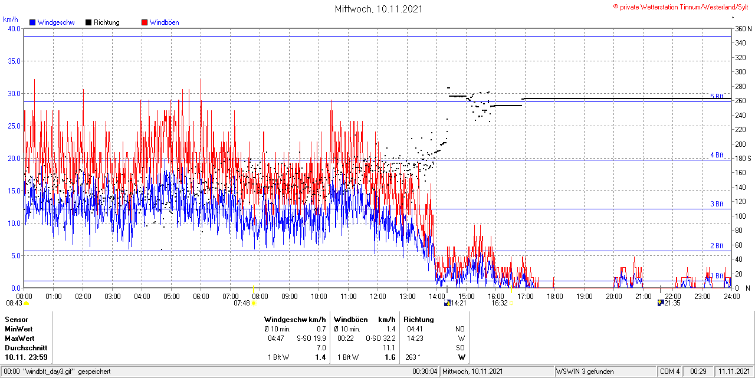Click the MaxWert row label

coord(20,338)
